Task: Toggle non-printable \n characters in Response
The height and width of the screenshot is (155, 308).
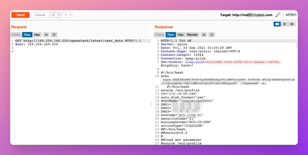Action: coord(204,35)
